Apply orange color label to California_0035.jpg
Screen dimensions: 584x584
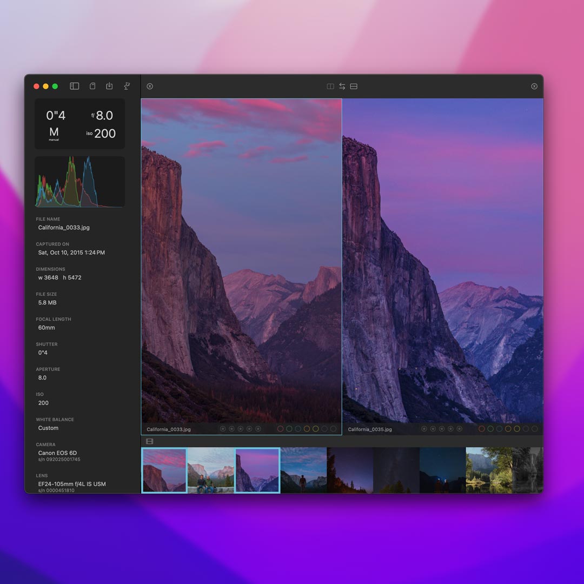[x=508, y=429]
